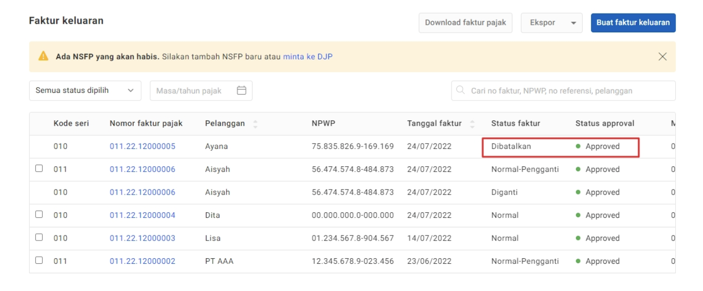This screenshot has width=703, height=291.
Task: Tick checkbox for Dita invoice row
Action: pos(39,215)
